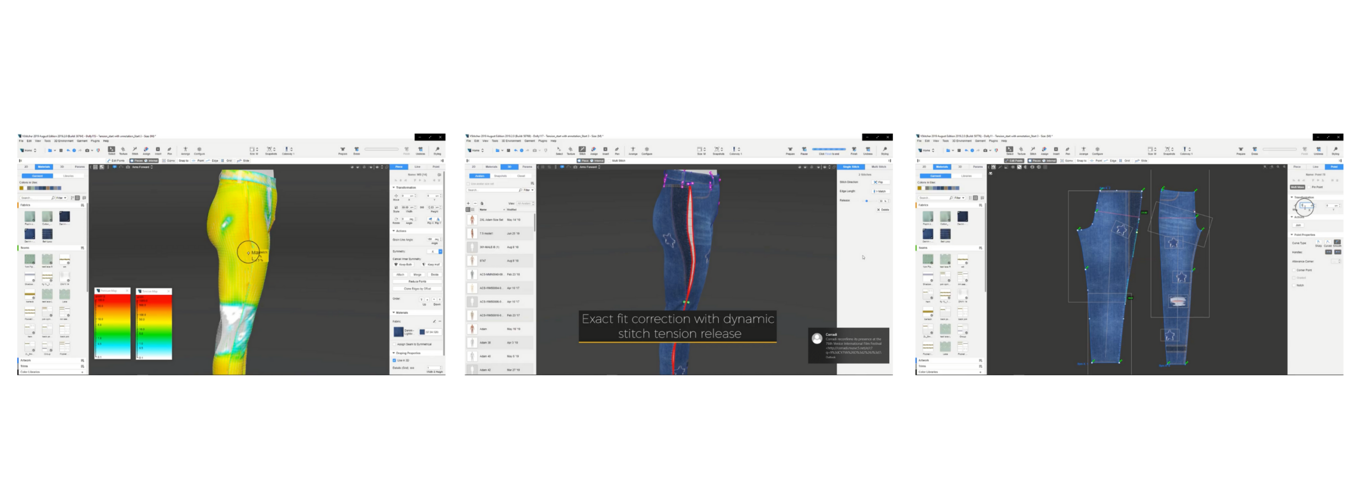The width and height of the screenshot is (1368, 481).
Task: Open the Piece tab in the right window
Action: click(x=1297, y=167)
